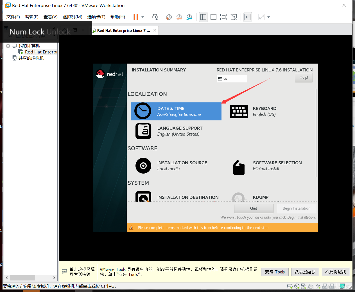355x292 pixels.
Task: Click the keyboard hint icon in notification bar
Action: [64, 271]
